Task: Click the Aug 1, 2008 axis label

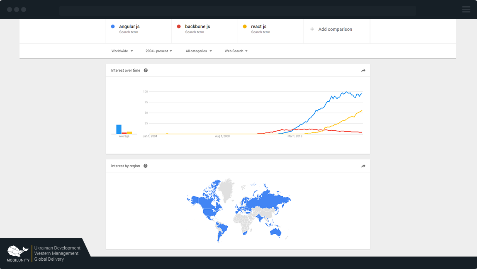Action: [x=222, y=136]
